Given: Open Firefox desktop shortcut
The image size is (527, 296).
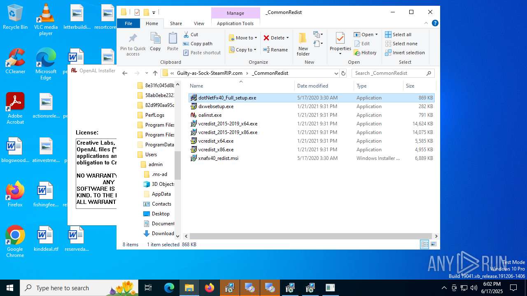Looking at the screenshot, I should click(x=15, y=194).
